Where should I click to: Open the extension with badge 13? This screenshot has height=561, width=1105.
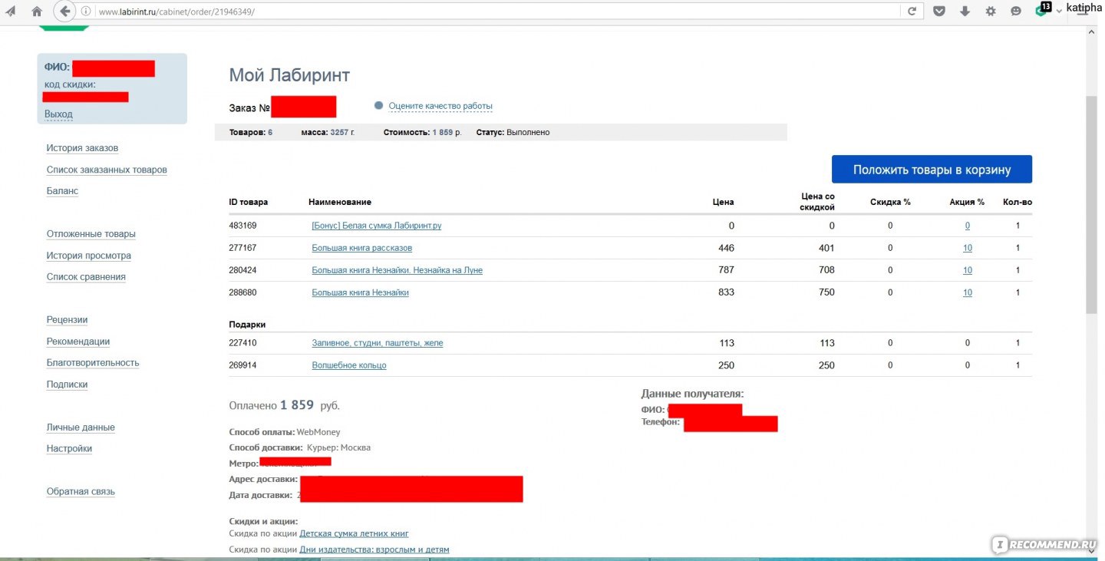point(1042,10)
